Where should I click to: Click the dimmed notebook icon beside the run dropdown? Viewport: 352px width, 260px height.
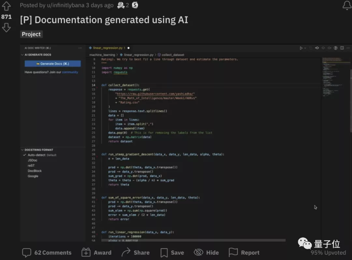(x=311, y=48)
